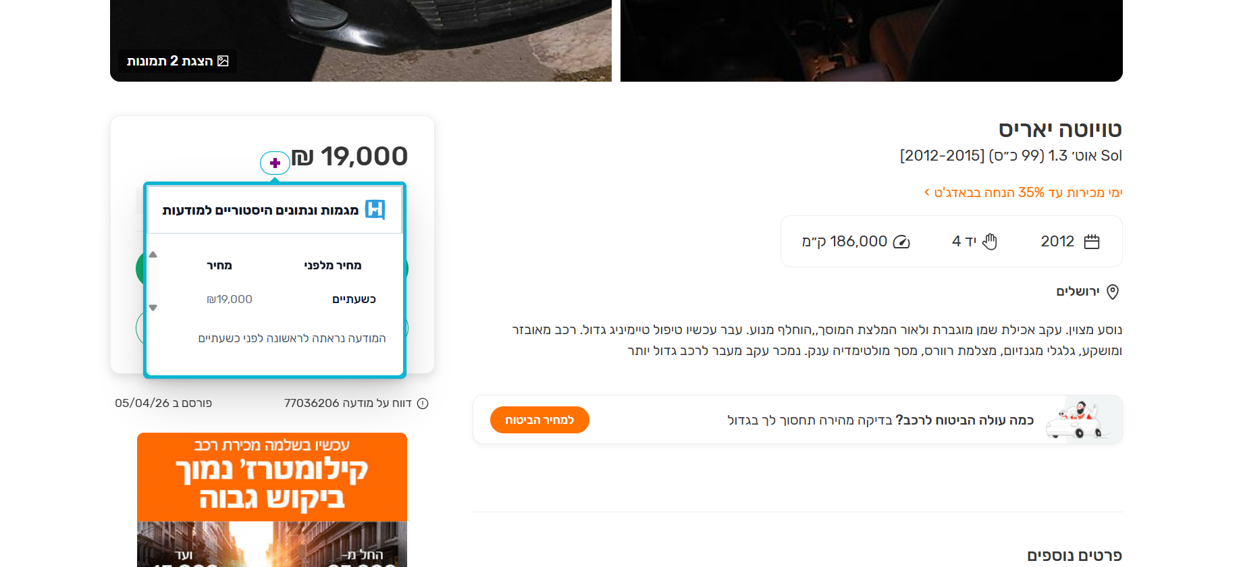Click the info icon by report ad 77036206
Screen dimensions: 1241x567
coord(423,404)
